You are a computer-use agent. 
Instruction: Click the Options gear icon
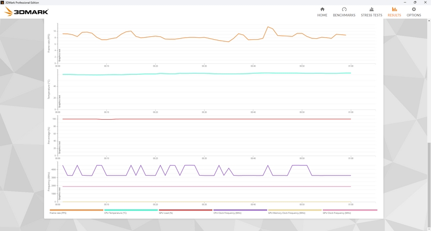pyautogui.click(x=414, y=9)
